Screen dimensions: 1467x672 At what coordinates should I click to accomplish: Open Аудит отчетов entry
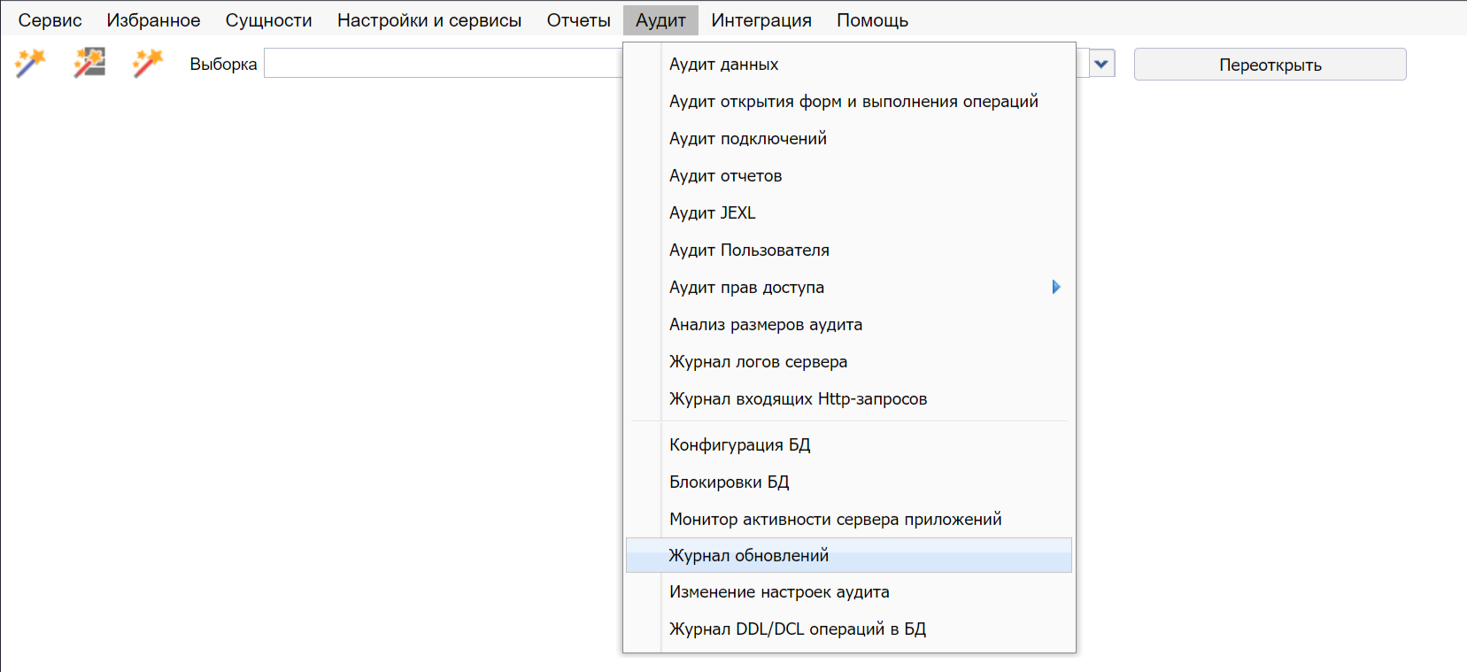coord(849,175)
